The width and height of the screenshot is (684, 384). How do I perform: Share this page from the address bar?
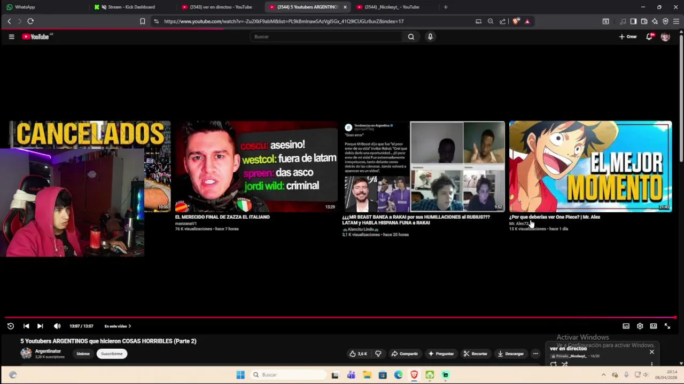click(x=503, y=21)
